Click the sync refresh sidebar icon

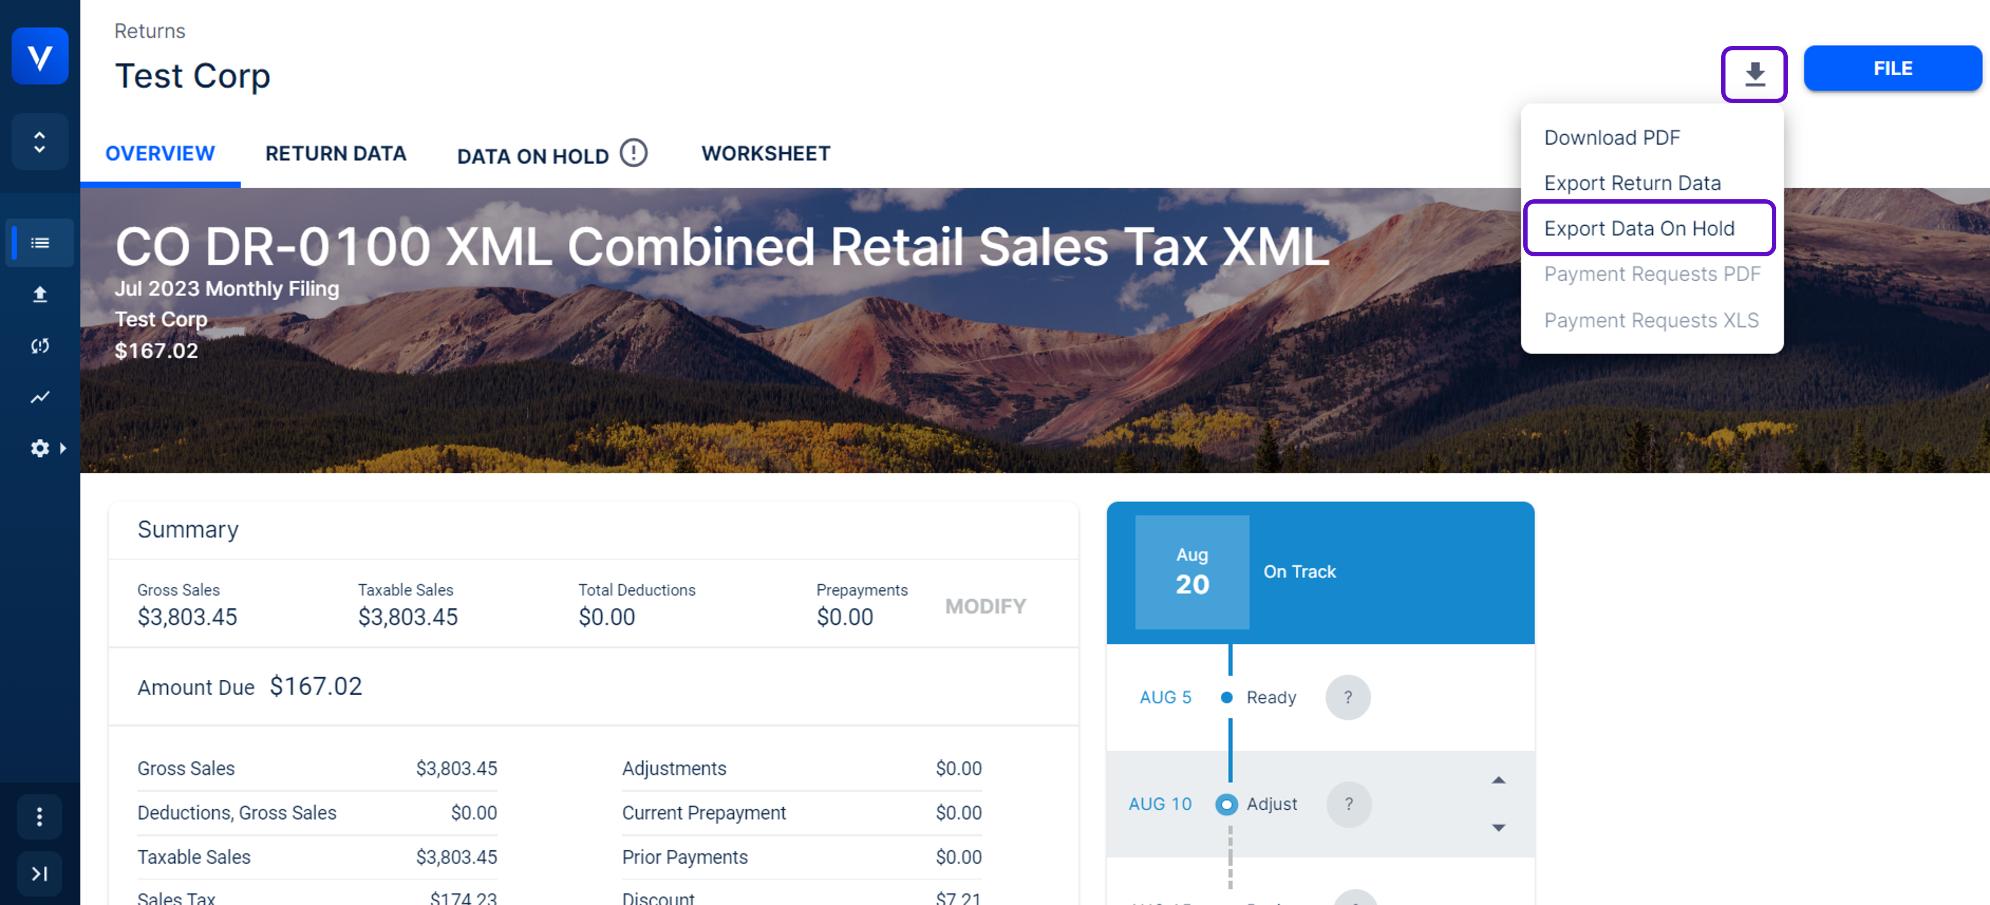pos(39,346)
